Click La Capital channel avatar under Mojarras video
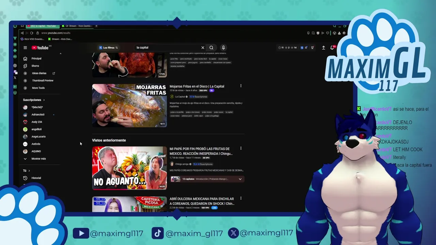436x245 pixels. click(x=172, y=97)
